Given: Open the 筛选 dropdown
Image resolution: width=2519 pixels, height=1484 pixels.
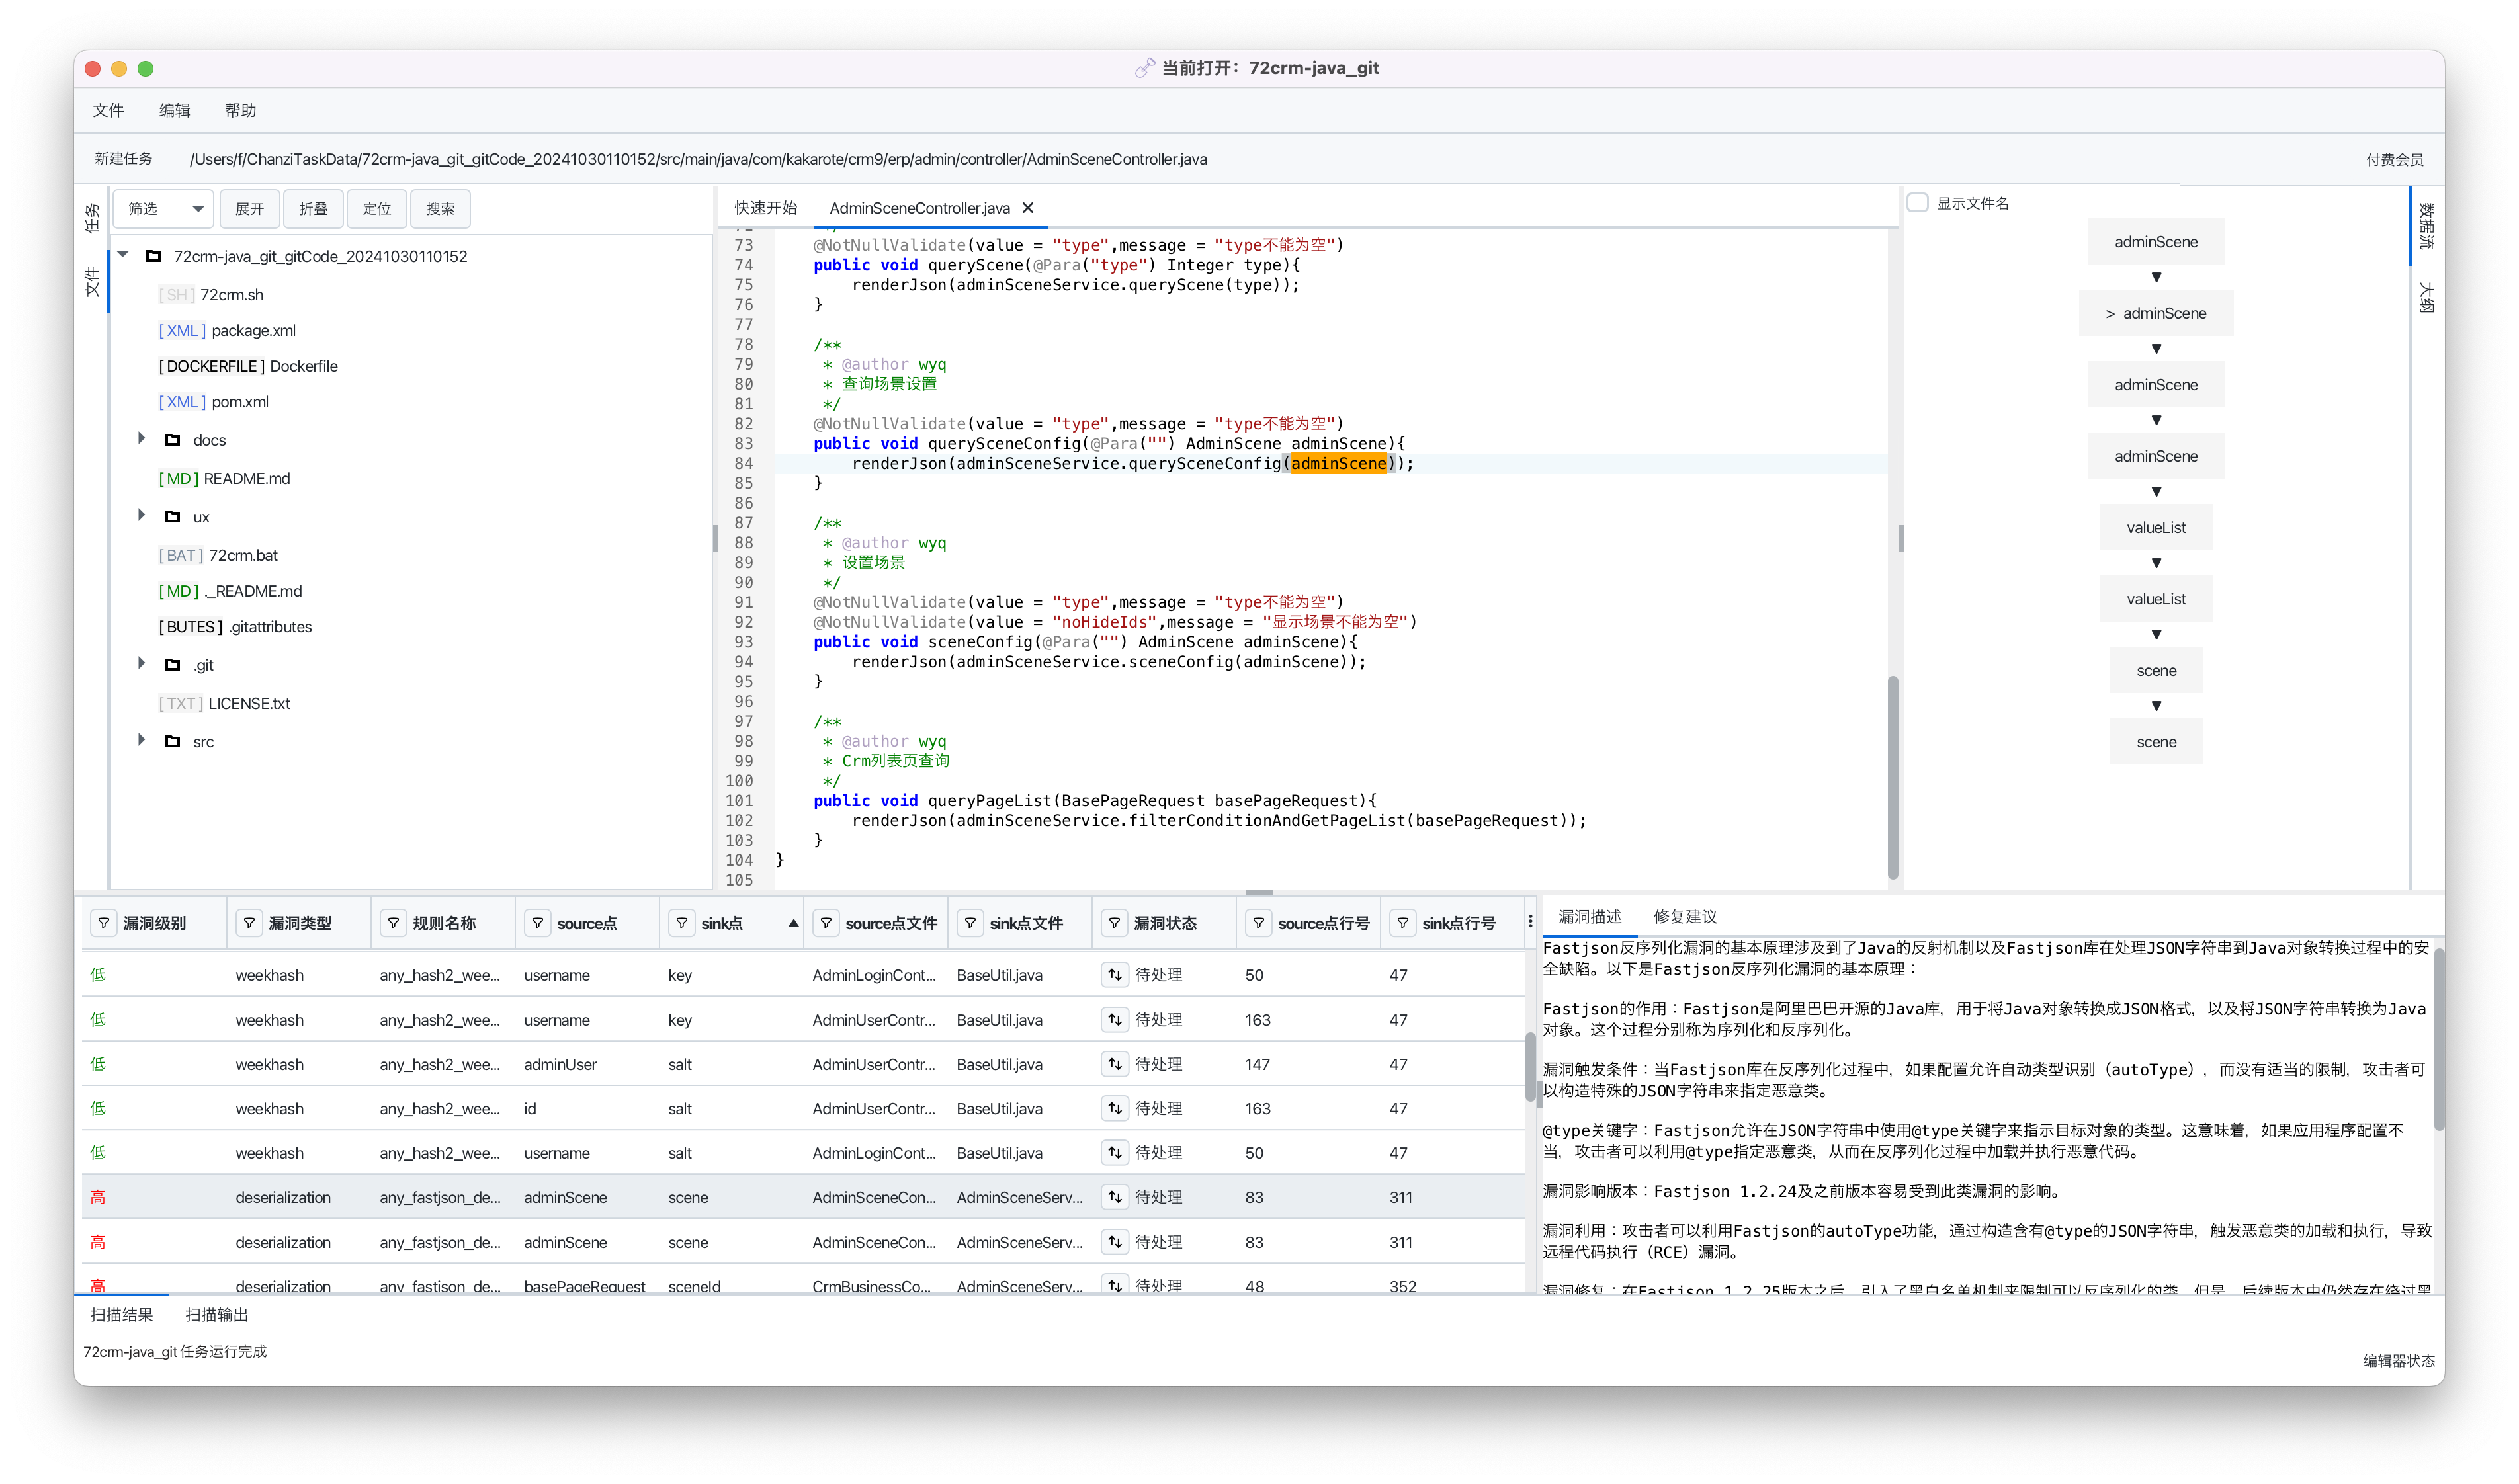Looking at the screenshot, I should click(x=164, y=209).
